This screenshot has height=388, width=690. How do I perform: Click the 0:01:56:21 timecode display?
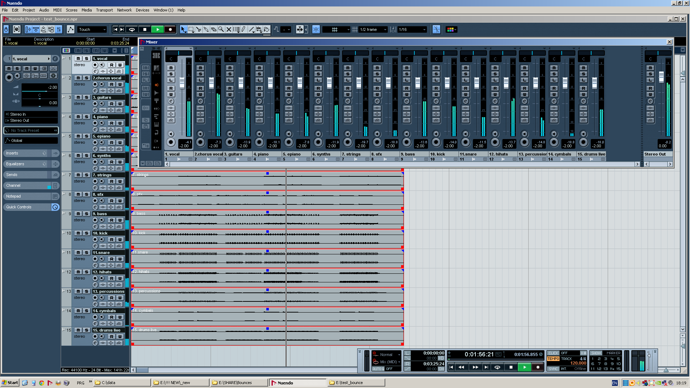(479, 354)
